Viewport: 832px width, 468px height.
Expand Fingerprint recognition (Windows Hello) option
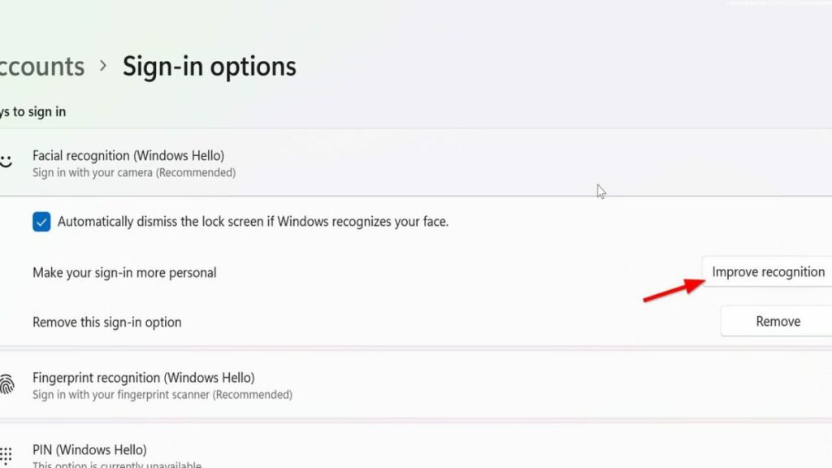click(x=416, y=384)
